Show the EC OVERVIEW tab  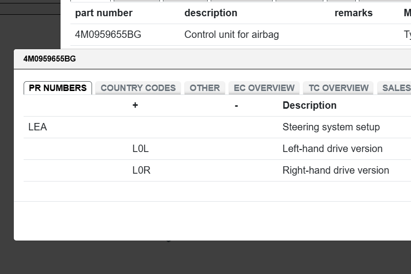click(264, 88)
